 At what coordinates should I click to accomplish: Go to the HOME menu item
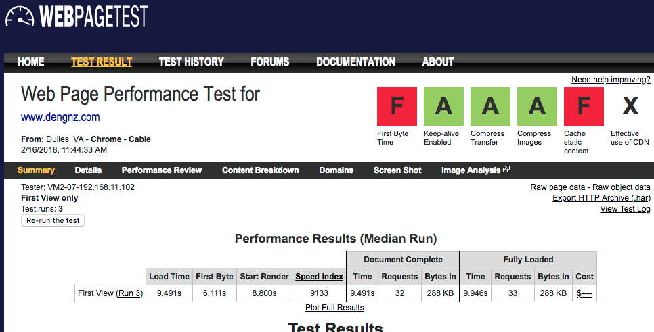pyautogui.click(x=31, y=62)
